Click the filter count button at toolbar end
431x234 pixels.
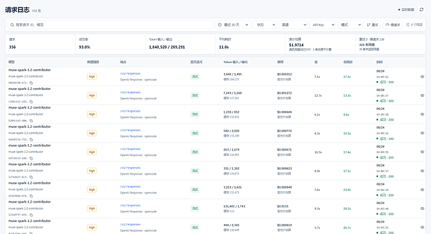click(414, 25)
